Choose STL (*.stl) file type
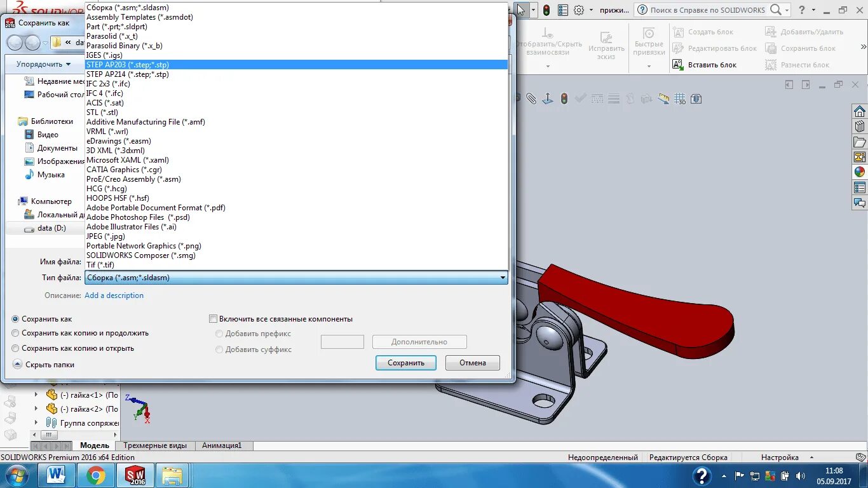This screenshot has height=488, width=868. click(x=296, y=112)
